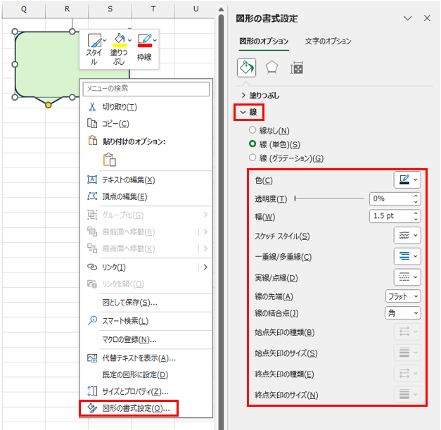
Task: Switch to the 図形のオプション tab
Action: point(264,42)
